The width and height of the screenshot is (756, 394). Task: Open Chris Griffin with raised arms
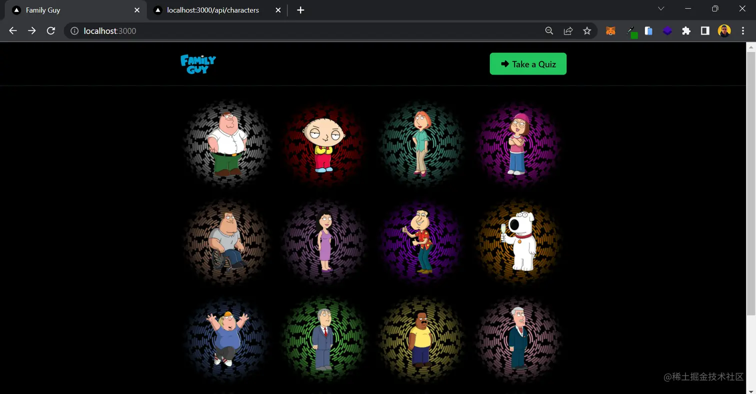[x=227, y=339]
